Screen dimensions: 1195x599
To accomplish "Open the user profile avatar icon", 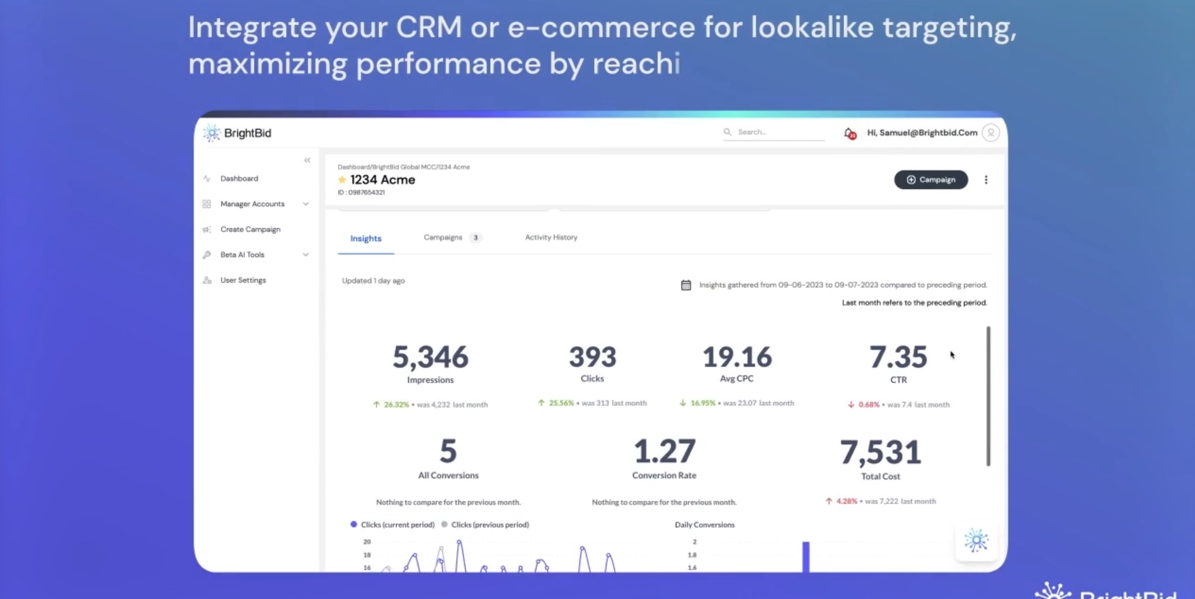I will click(991, 133).
